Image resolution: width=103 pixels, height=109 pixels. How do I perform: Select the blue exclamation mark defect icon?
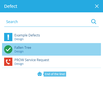[x=8, y=37]
